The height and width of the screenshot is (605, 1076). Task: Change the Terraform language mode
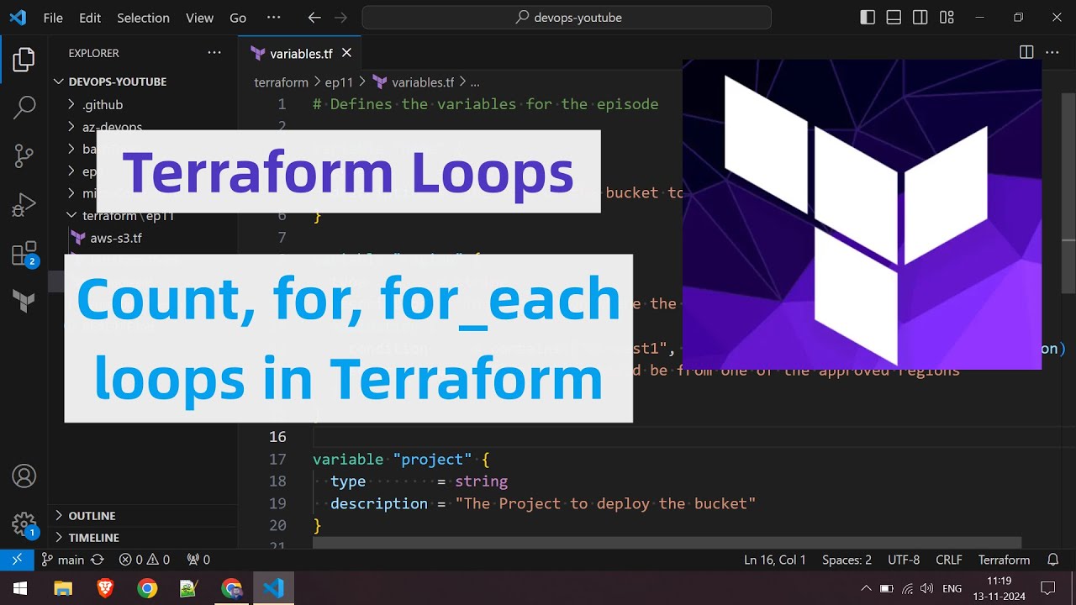click(x=1004, y=560)
